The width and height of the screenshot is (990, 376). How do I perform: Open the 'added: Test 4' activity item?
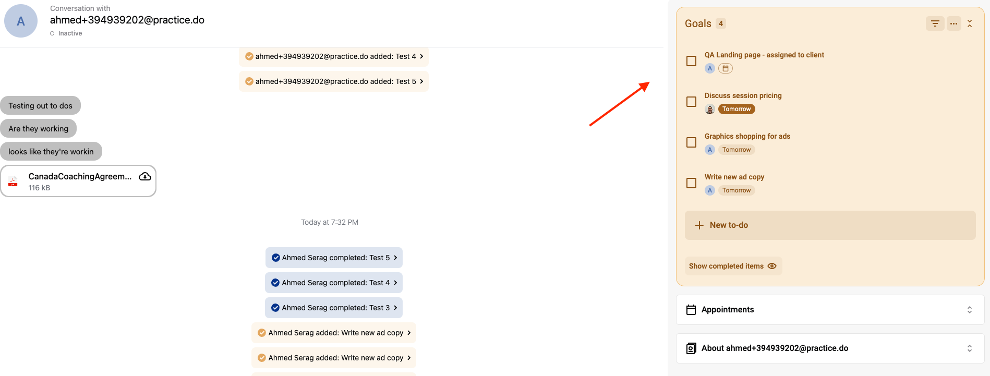pyautogui.click(x=334, y=56)
